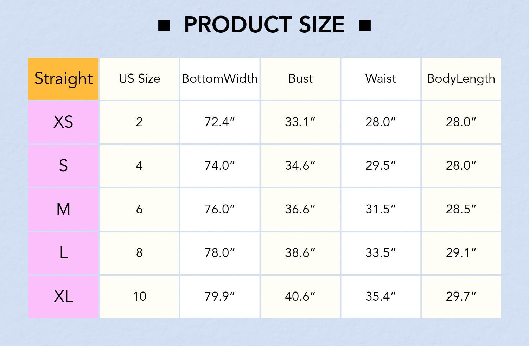This screenshot has height=346, width=529.
Task: Click the XL bottom width 79.9″ cell
Action: point(220,296)
